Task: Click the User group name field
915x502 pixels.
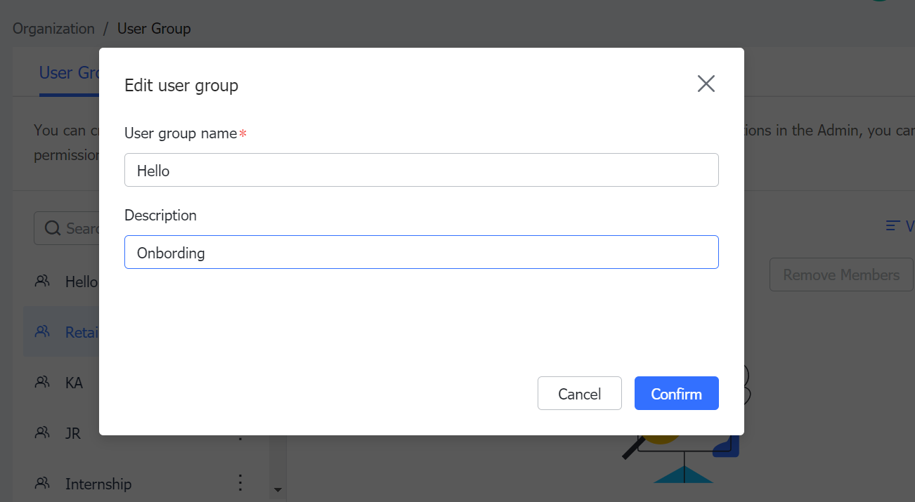Action: point(421,170)
